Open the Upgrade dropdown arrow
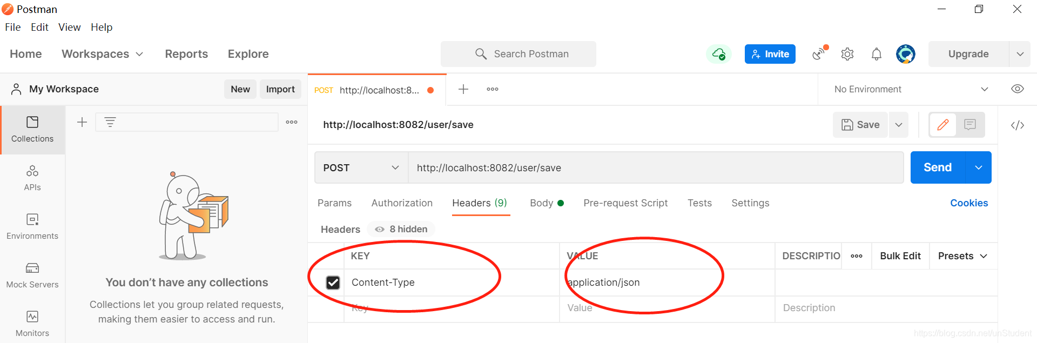 coord(1020,54)
